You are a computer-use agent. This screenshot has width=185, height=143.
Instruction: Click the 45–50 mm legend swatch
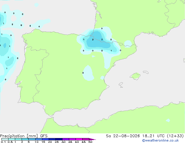[86, 139]
